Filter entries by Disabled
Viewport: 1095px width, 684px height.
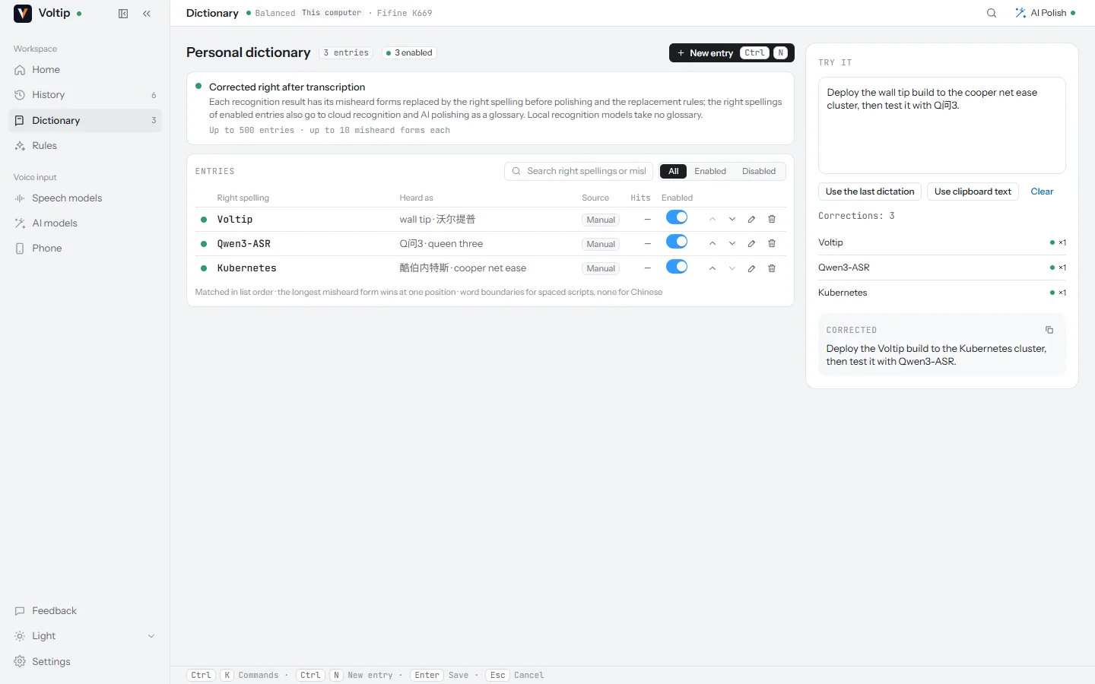pyautogui.click(x=759, y=172)
